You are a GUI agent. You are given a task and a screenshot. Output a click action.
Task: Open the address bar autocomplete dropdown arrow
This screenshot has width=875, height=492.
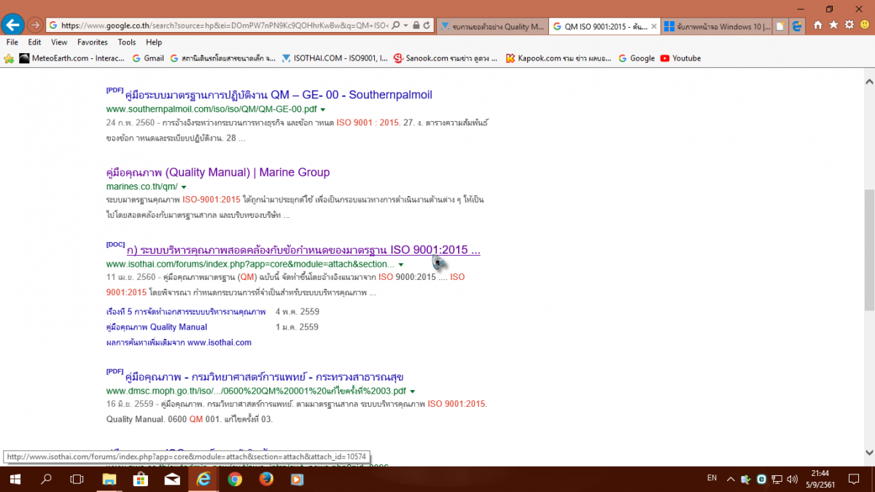coord(405,25)
